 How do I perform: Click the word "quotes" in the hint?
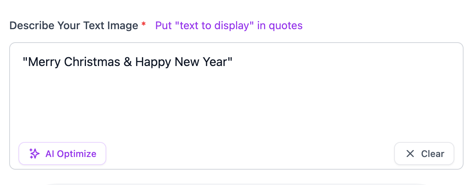[286, 26]
